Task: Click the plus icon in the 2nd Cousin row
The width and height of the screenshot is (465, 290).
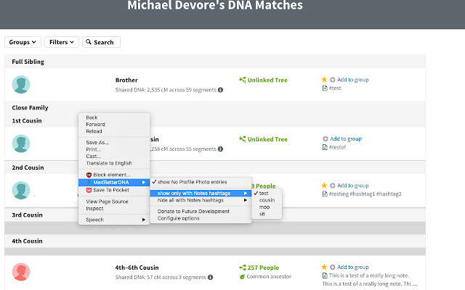Action: [x=333, y=186]
